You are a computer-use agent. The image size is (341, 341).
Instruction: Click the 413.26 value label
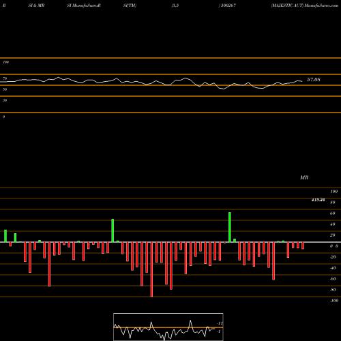click(318, 200)
